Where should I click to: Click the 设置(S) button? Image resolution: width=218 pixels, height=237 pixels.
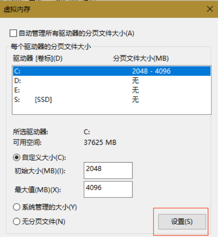[182, 221]
